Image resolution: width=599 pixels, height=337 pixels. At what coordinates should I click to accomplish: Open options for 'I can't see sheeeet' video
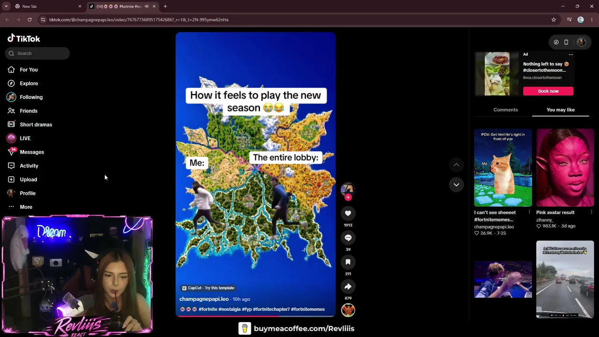[529, 212]
